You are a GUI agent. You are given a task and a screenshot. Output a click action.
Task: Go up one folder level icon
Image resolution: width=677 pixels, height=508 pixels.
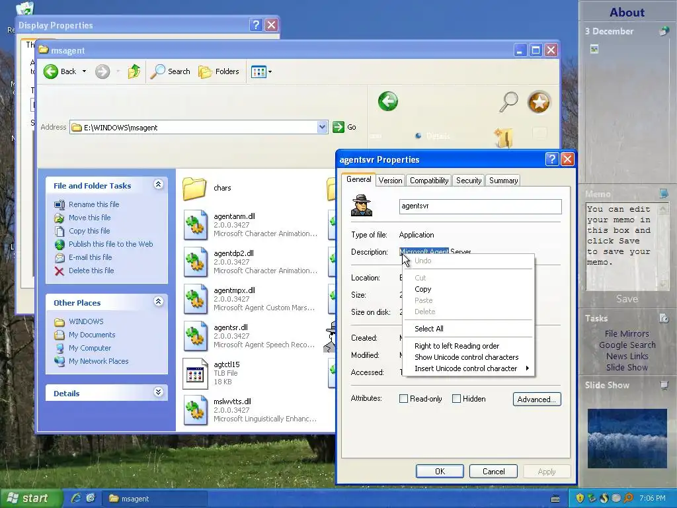click(134, 71)
